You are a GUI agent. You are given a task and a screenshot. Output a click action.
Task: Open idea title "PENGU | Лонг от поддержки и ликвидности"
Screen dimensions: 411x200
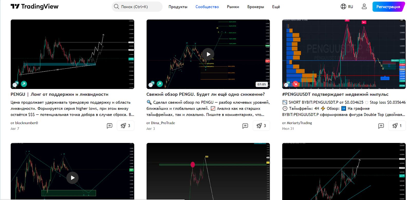pyautogui.click(x=59, y=94)
